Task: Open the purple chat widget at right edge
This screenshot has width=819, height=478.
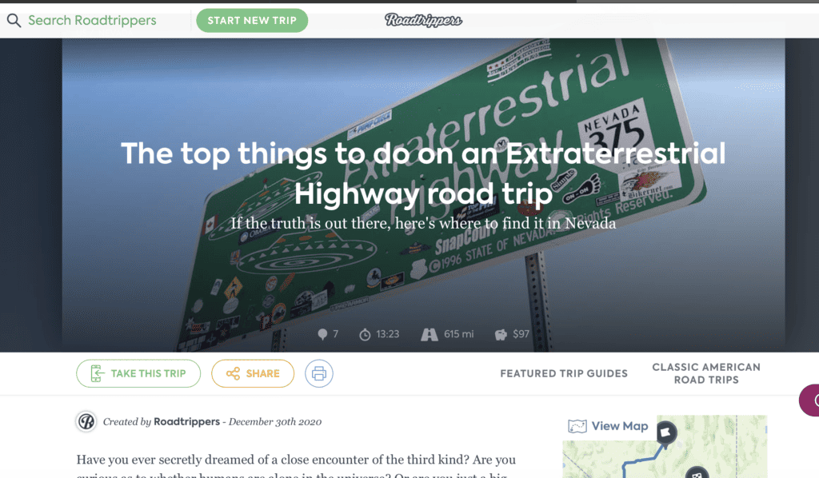Action: click(x=810, y=400)
